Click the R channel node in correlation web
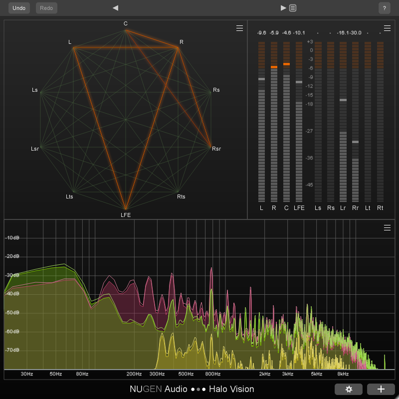The height and width of the screenshot is (399, 399). pos(178,47)
